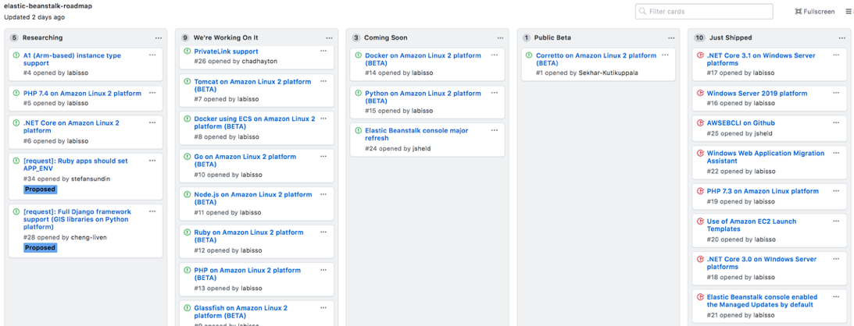
Task: Click Proposed label on Ruby APP_ENV card
Action: [x=40, y=190]
